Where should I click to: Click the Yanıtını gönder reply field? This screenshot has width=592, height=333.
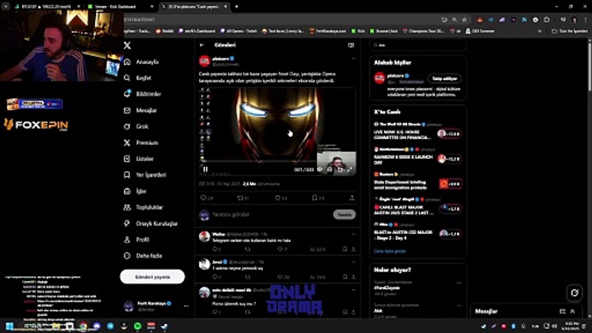[271, 215]
